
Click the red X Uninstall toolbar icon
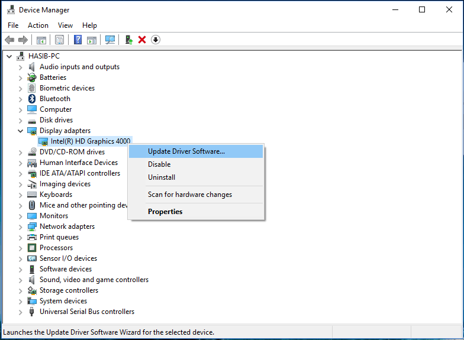[x=142, y=40]
